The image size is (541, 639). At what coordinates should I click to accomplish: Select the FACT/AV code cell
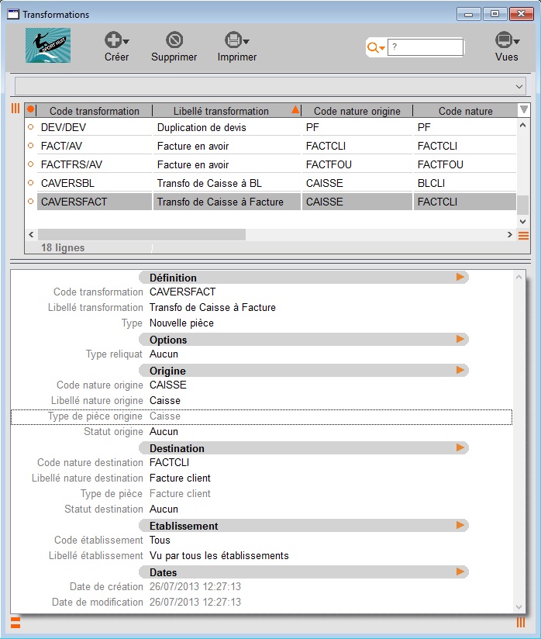[95, 146]
